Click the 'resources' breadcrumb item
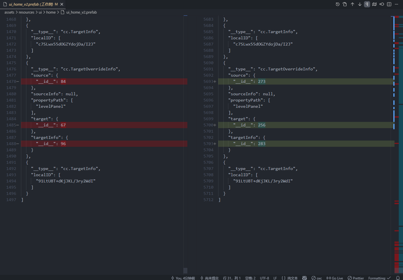The width and height of the screenshot is (403, 280). click(x=26, y=12)
